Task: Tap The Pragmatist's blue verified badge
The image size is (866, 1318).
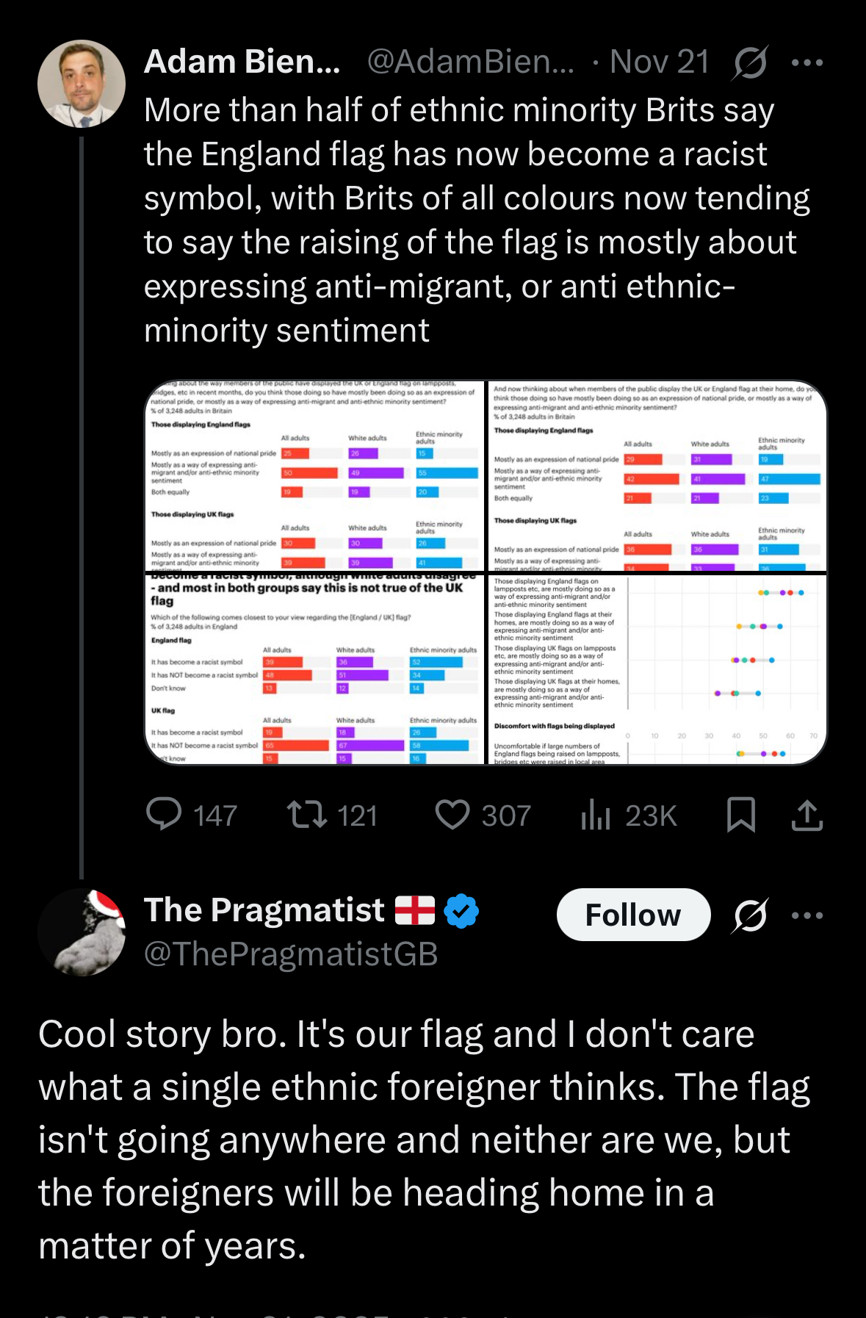Action: click(x=461, y=911)
